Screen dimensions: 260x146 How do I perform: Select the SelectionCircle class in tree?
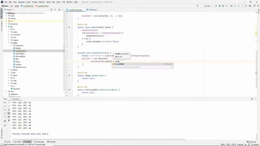pos(21,67)
